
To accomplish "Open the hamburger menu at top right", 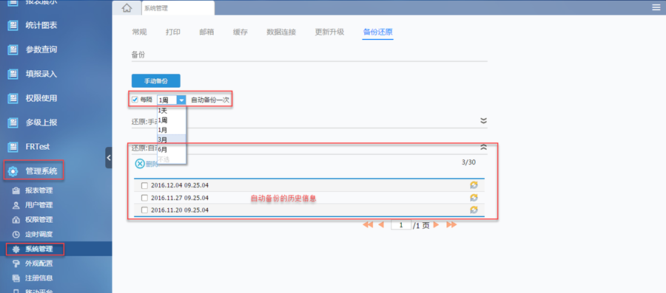I will point(656,7).
